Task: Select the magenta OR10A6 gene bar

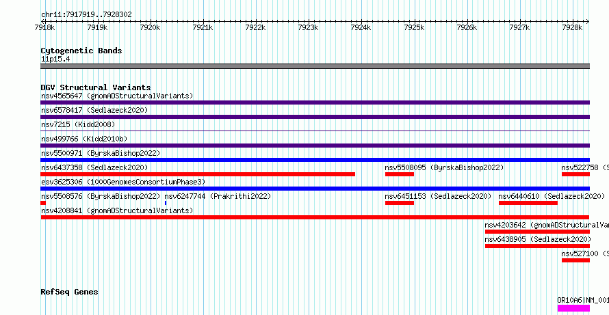Action: pyautogui.click(x=573, y=308)
